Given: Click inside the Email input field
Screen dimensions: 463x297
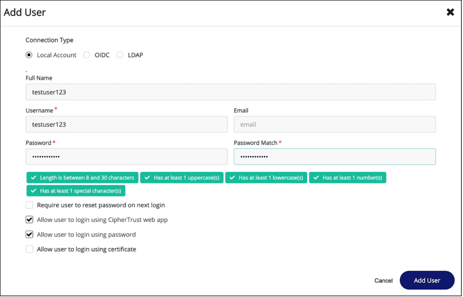Looking at the screenshot, I should click(334, 124).
